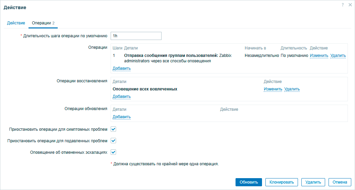This screenshot has width=355, height=190.
Task: Uncheck Оповещение об отмененных эскалациях checkbox
Action: tap(114, 152)
